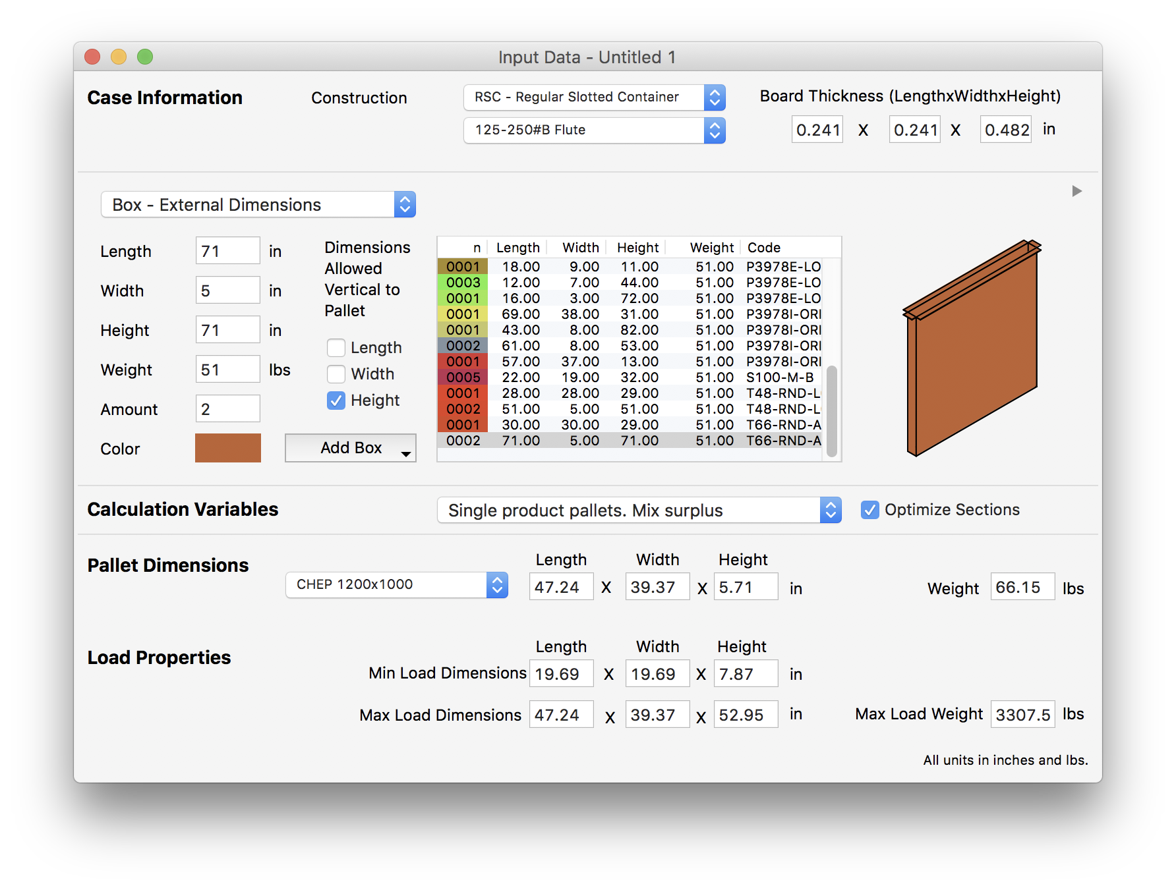Click the Pallet Weight field 66.15
The height and width of the screenshot is (888, 1176).
click(1023, 587)
